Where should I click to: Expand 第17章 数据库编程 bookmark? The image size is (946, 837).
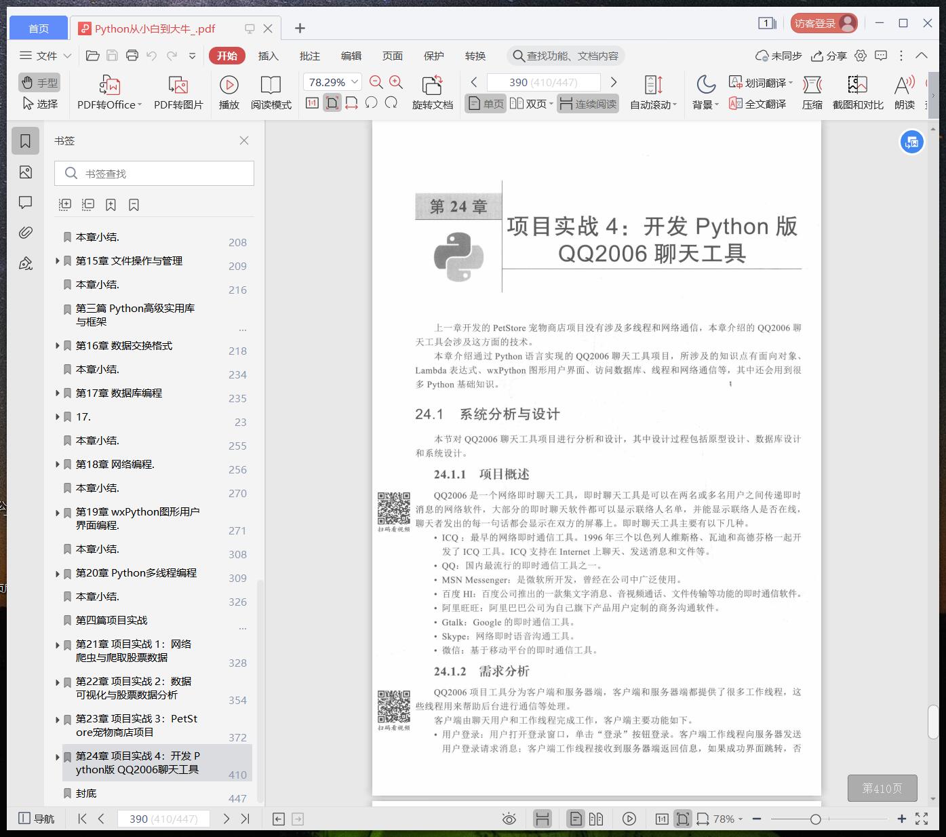(58, 393)
